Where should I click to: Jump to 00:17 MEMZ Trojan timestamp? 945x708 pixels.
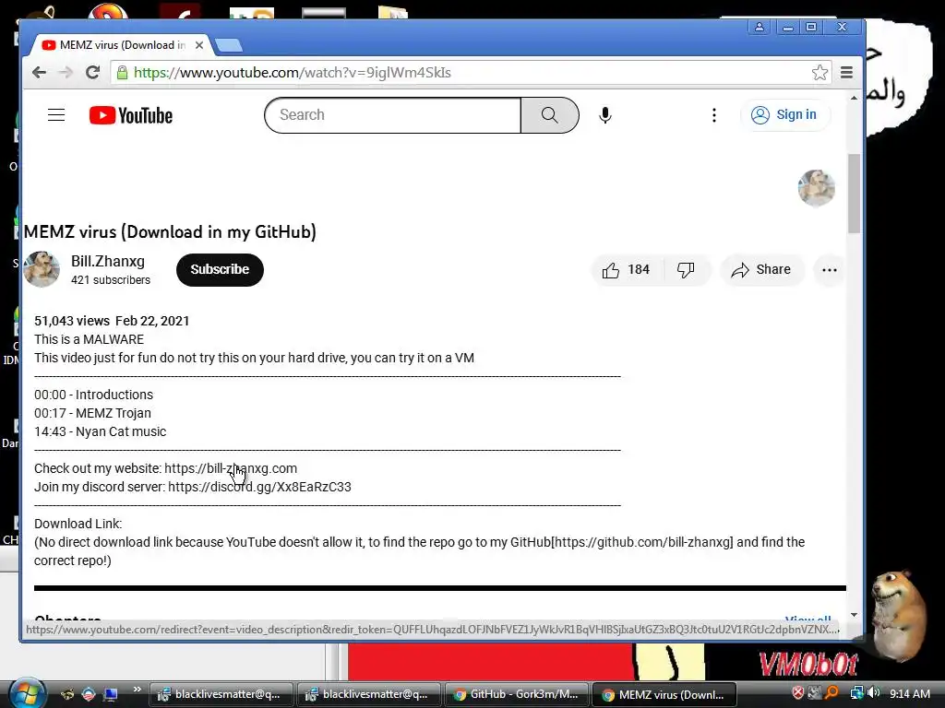[x=50, y=414]
